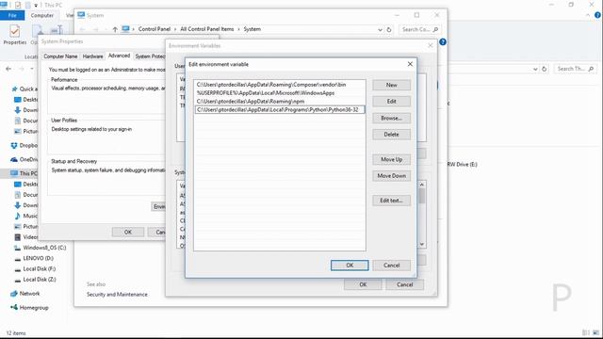Click Move Down button
The height and width of the screenshot is (339, 603).
click(392, 176)
